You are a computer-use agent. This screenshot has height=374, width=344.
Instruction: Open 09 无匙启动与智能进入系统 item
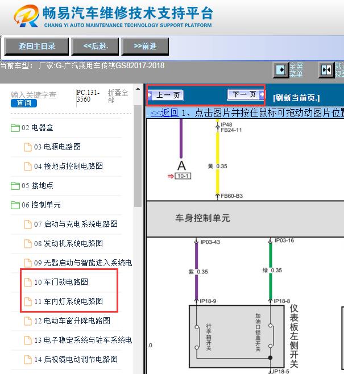(83, 263)
